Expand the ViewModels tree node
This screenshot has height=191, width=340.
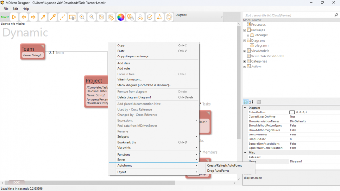point(245,51)
